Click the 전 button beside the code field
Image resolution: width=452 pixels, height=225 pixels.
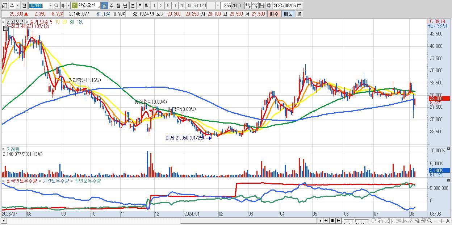click(x=24, y=5)
